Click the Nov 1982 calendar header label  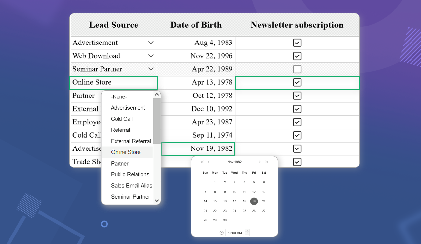[234, 162]
